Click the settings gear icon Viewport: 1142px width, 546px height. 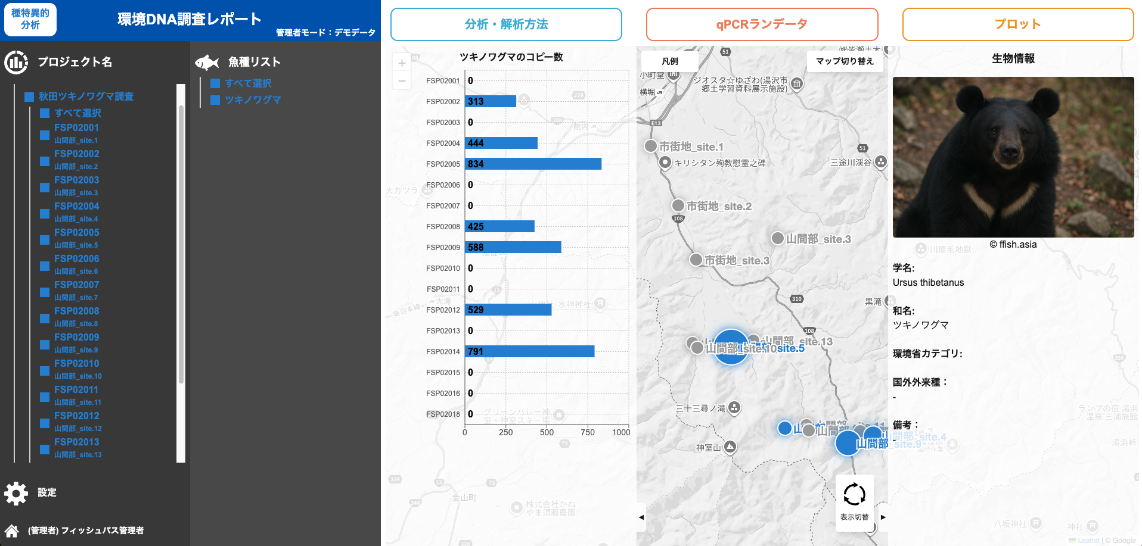pos(16,493)
